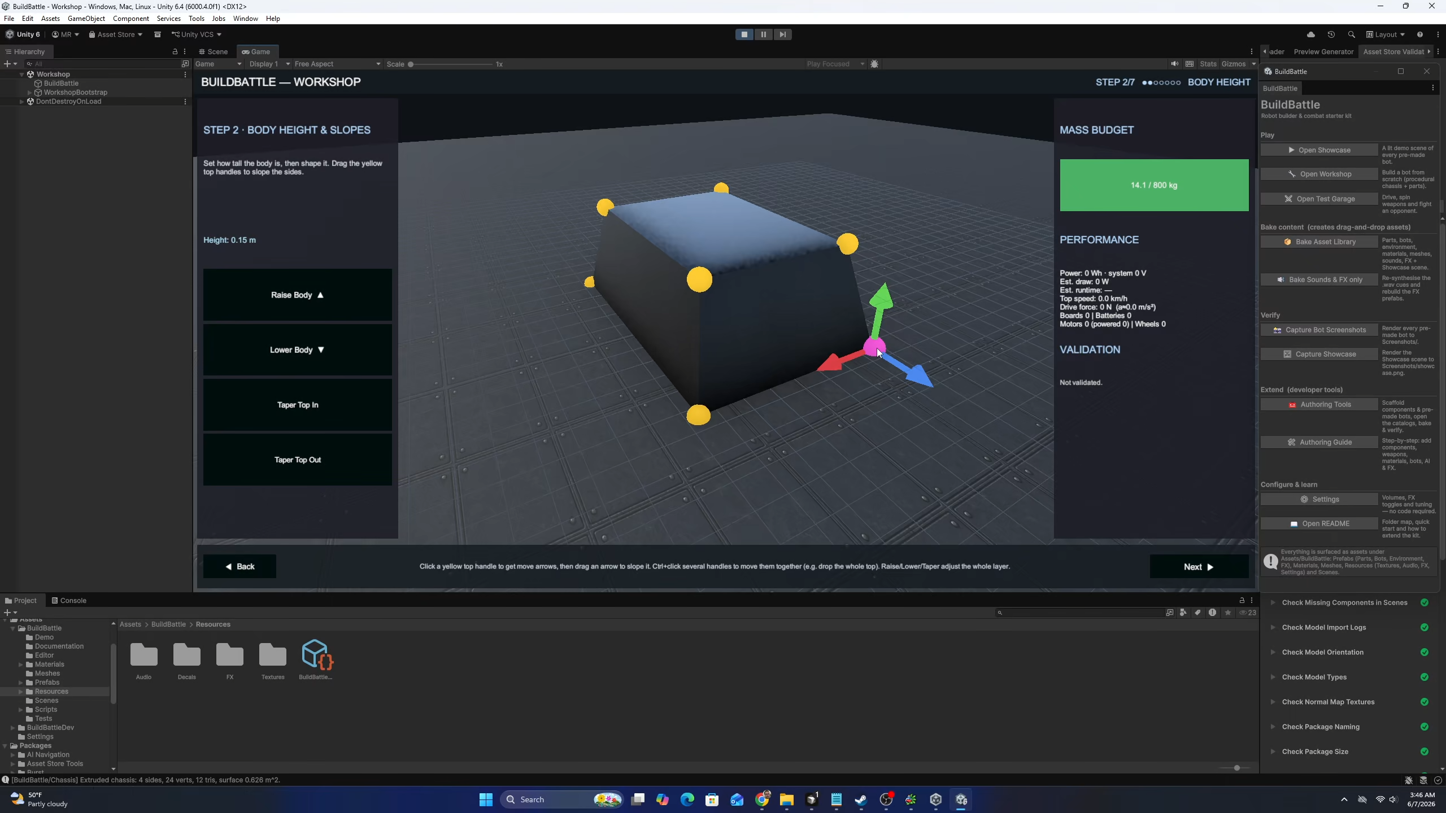Viewport: 1446px width, 813px height.
Task: Toggle Project favorites star icon
Action: click(x=1227, y=613)
